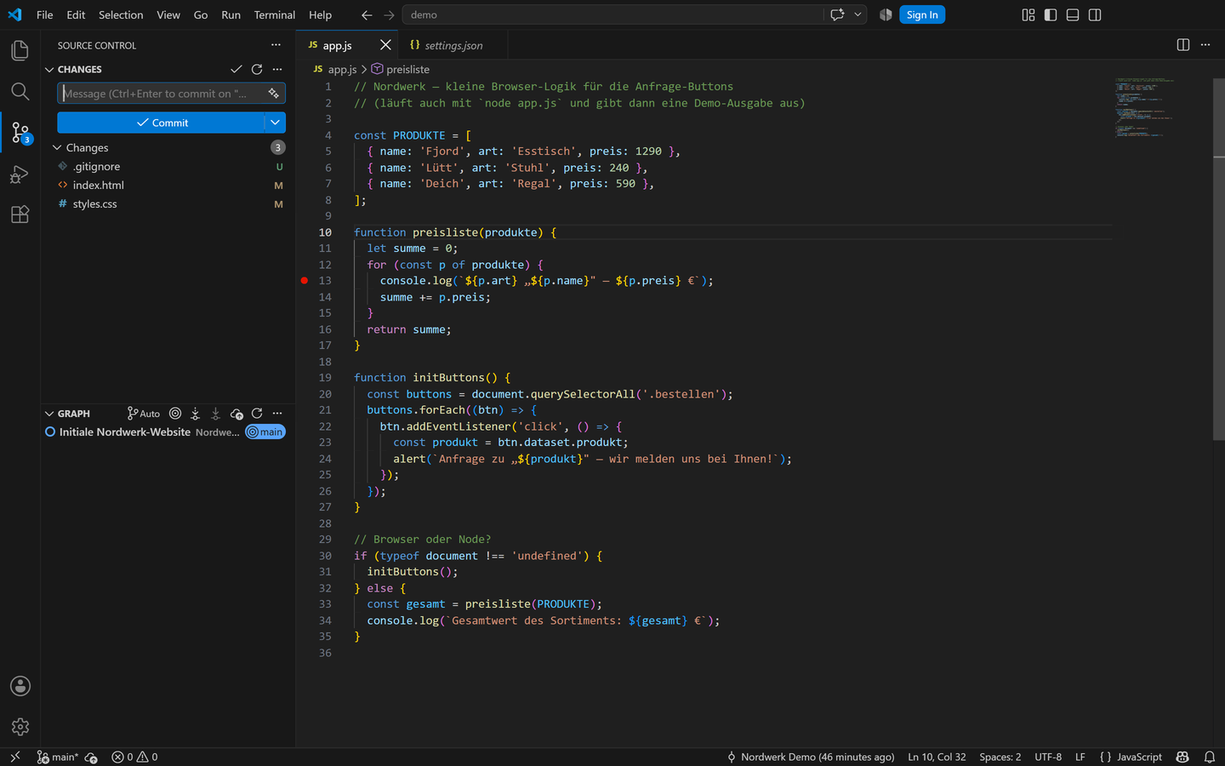Open the Accounts menu icon
Viewport: 1225px width, 766px height.
[20, 686]
